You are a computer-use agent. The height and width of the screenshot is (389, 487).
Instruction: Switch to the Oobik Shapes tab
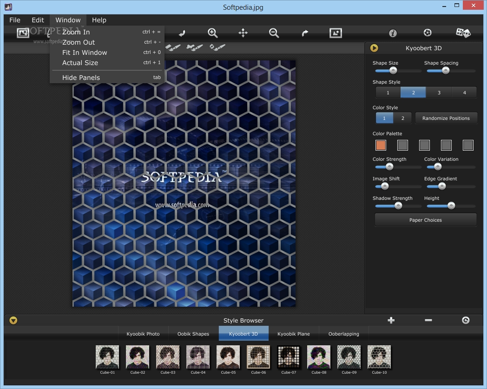click(x=193, y=334)
